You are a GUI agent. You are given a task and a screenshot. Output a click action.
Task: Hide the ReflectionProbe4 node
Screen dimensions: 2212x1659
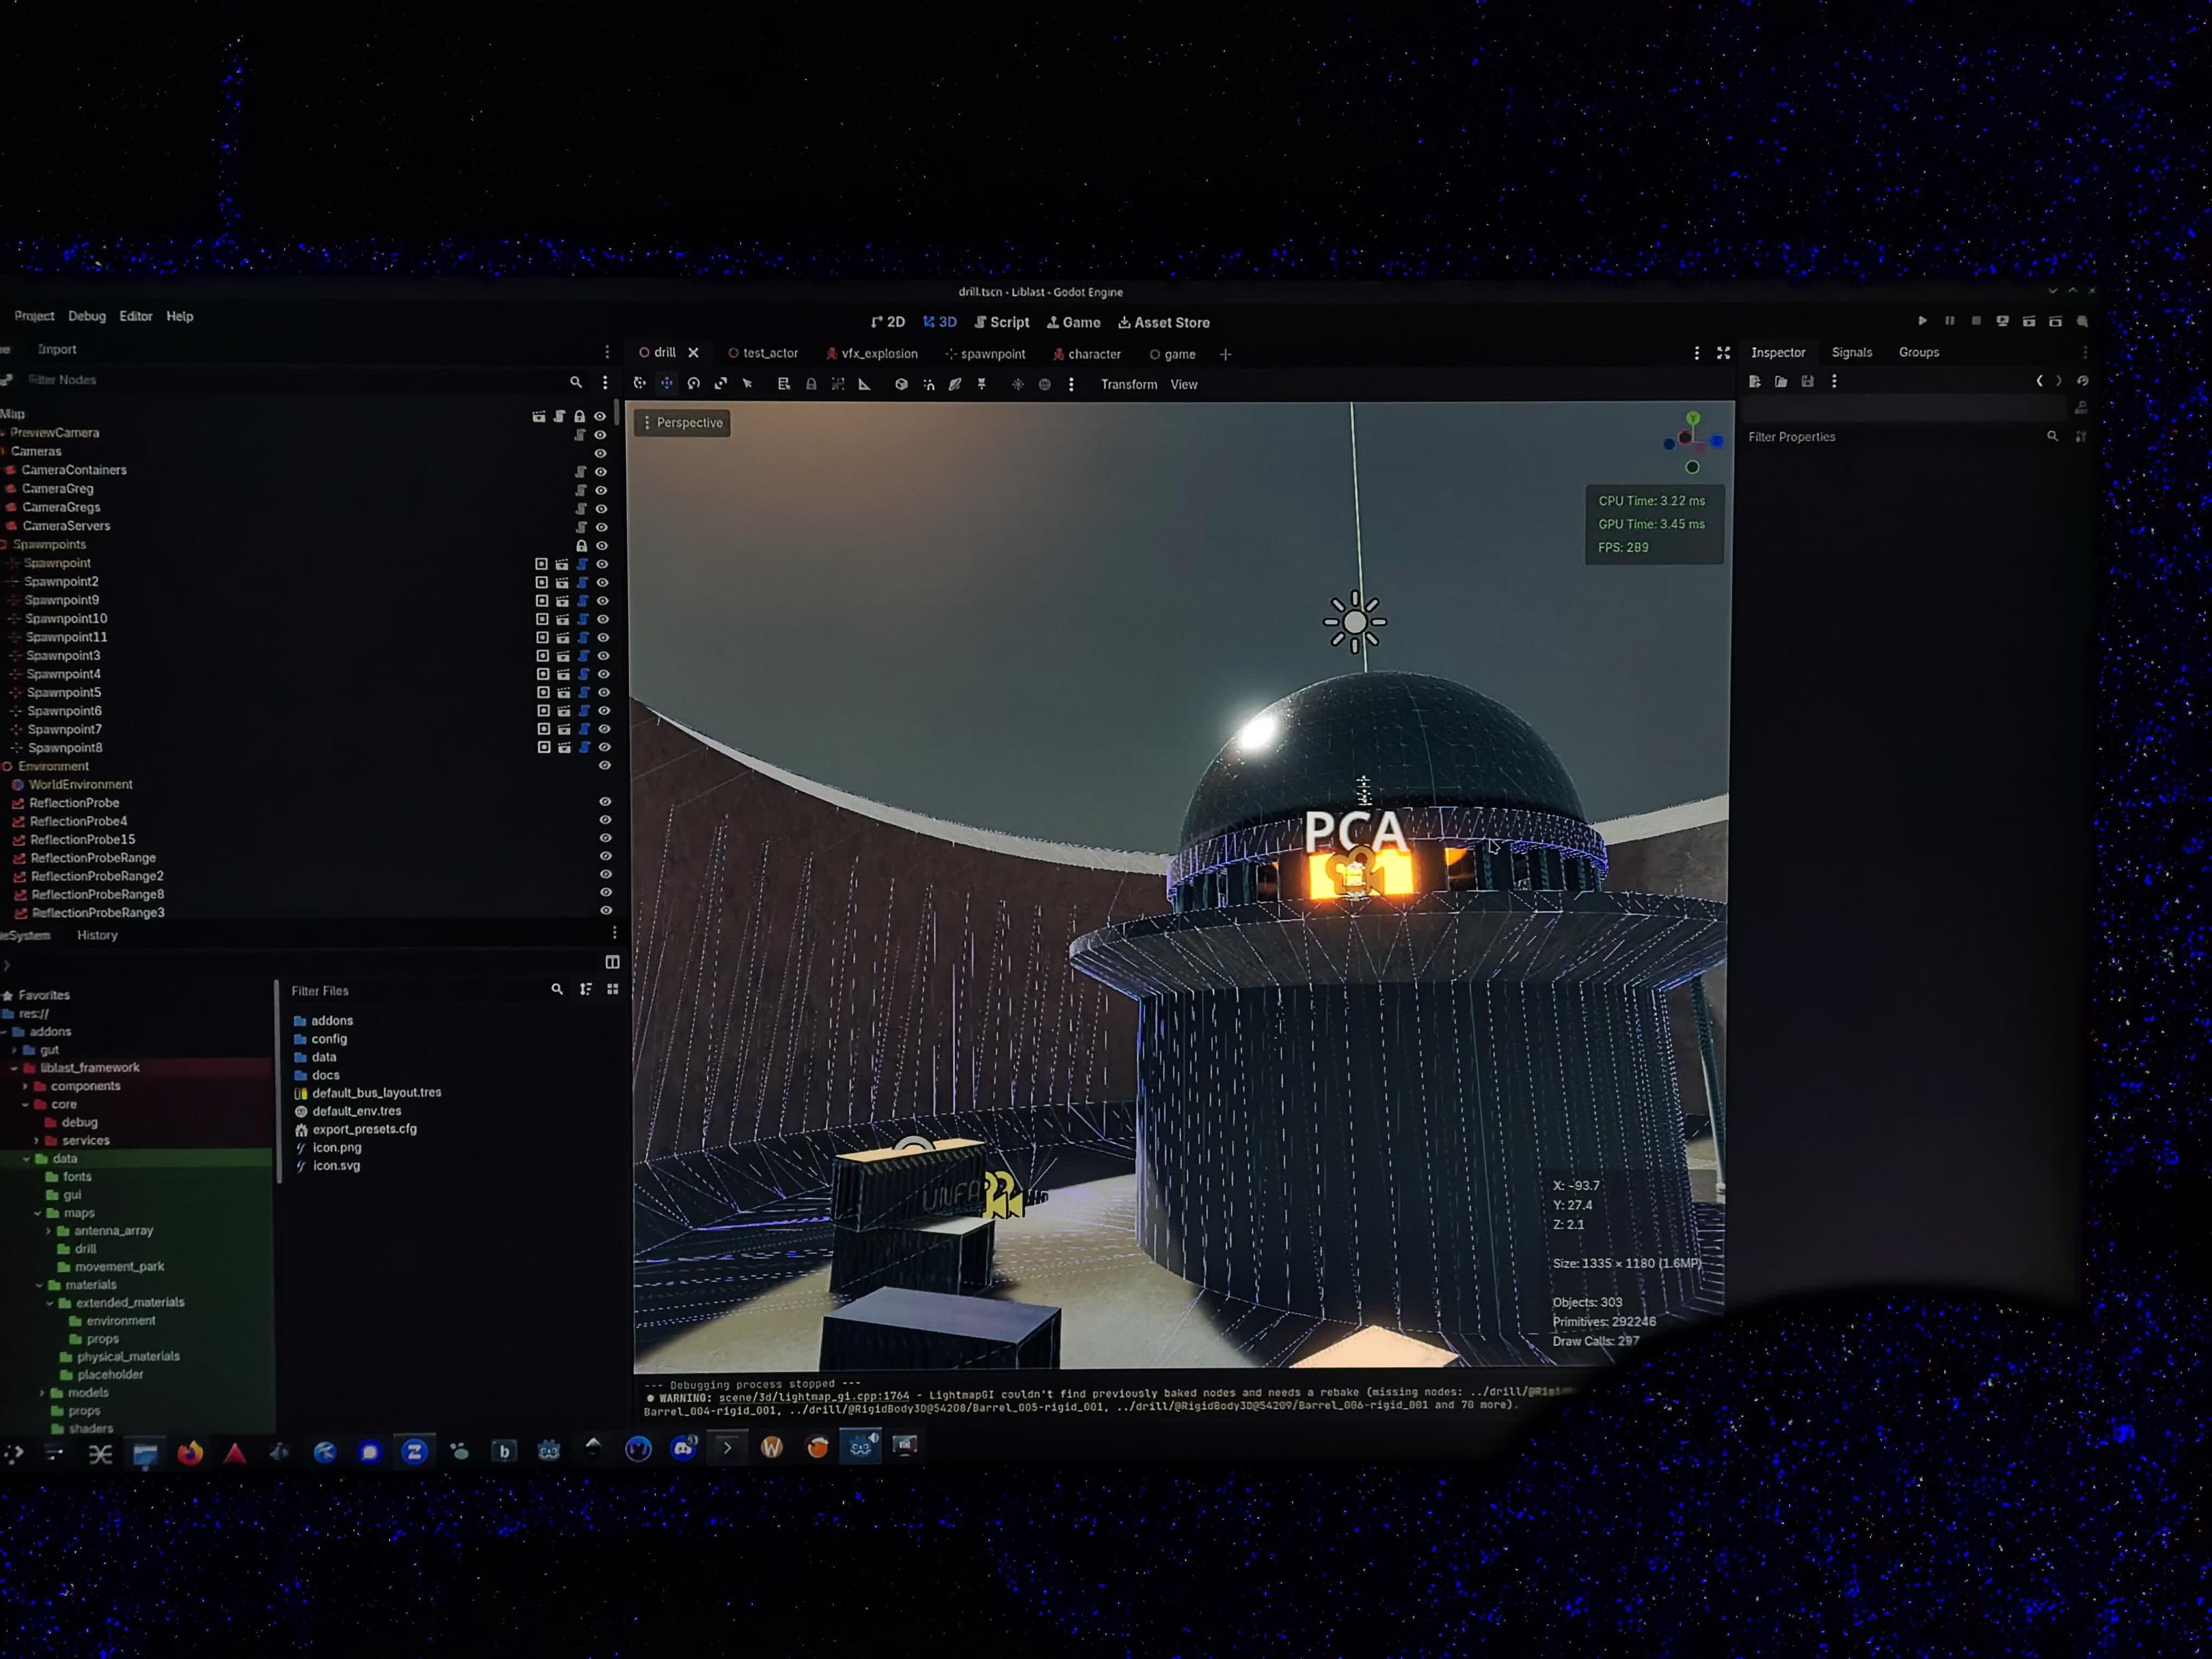pyautogui.click(x=605, y=820)
